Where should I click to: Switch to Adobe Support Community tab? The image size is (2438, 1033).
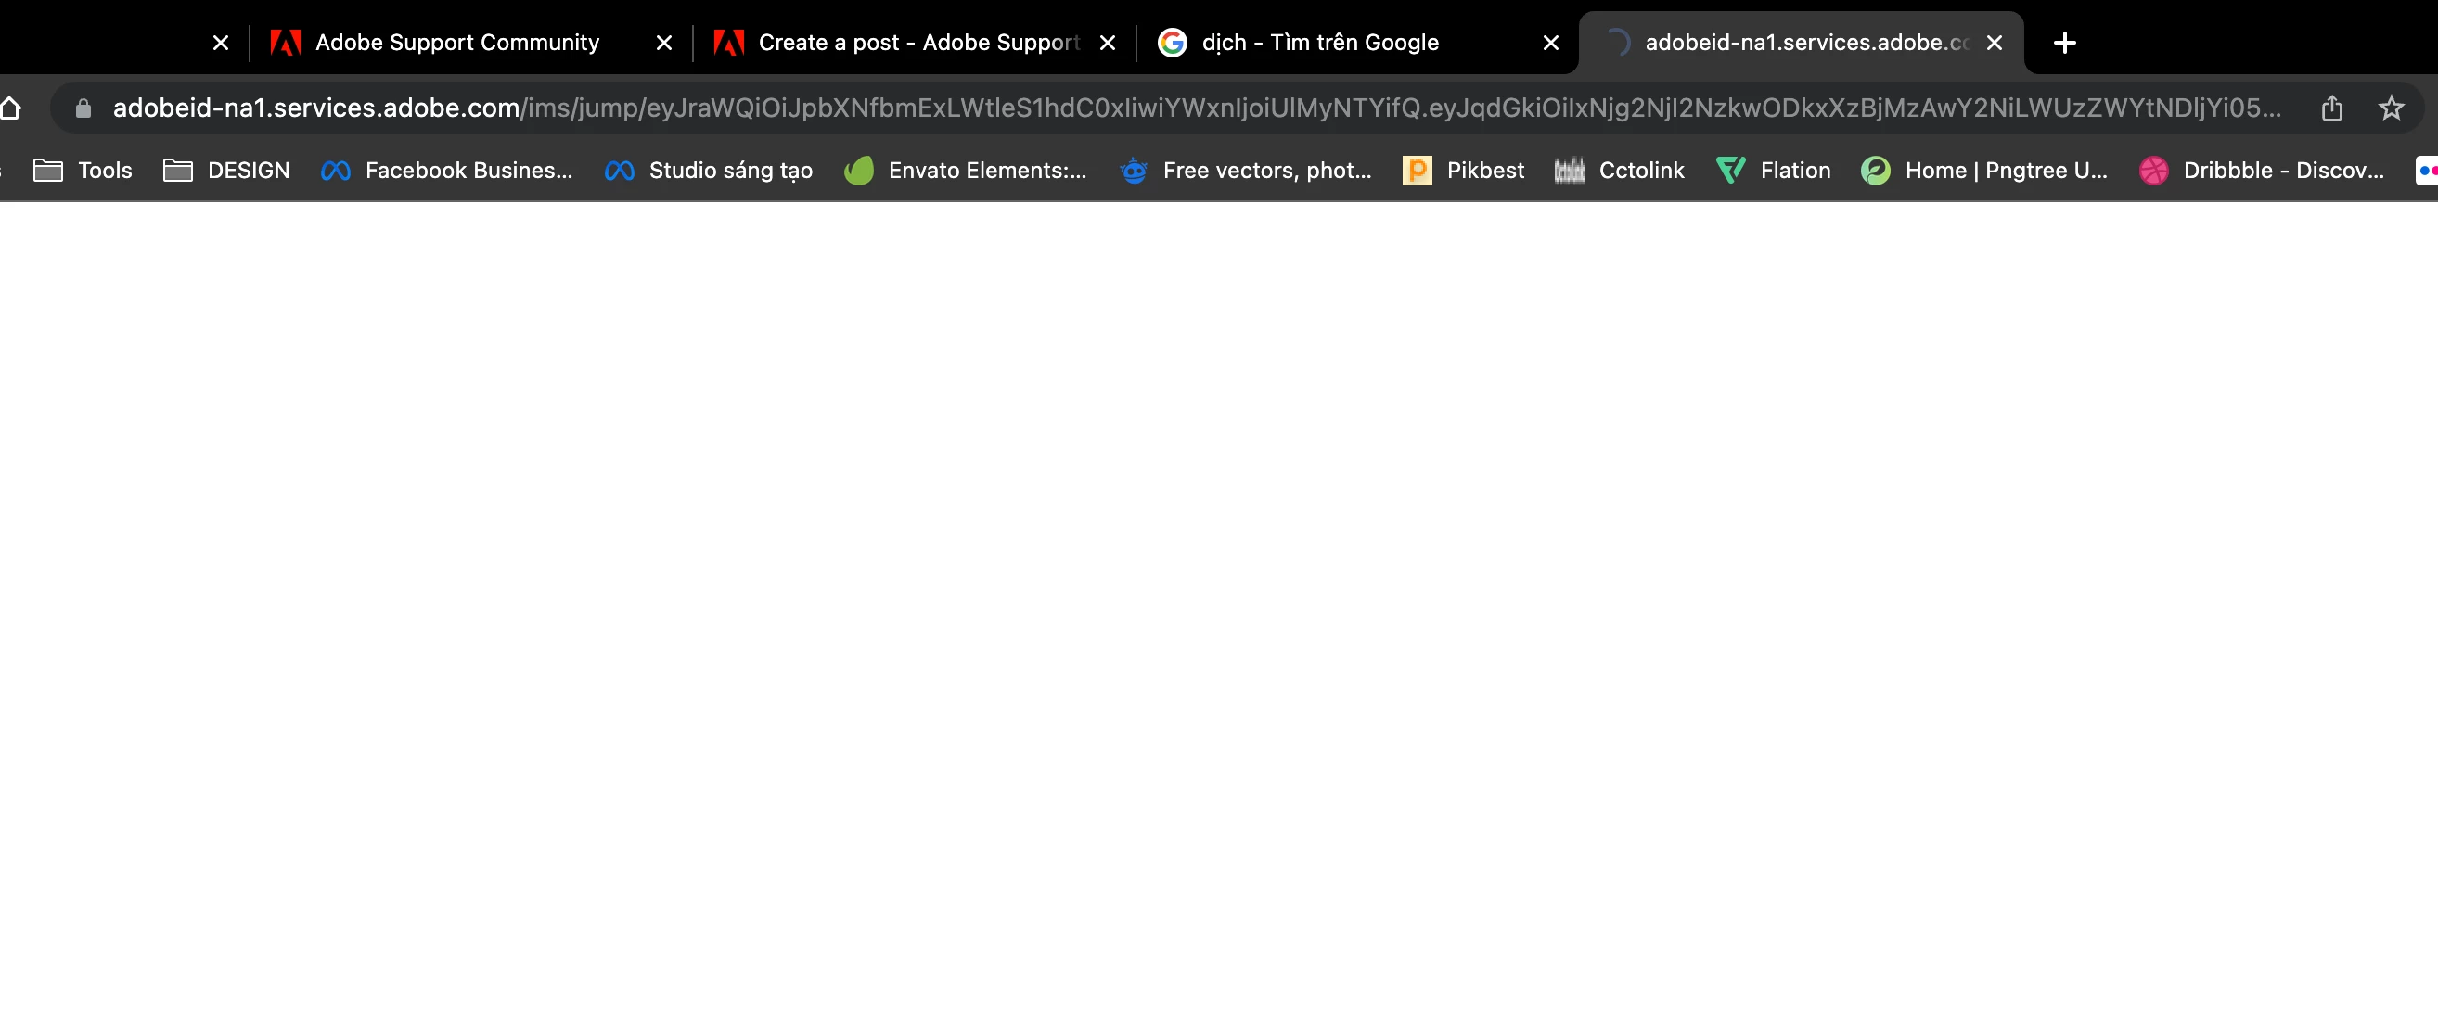coord(456,43)
